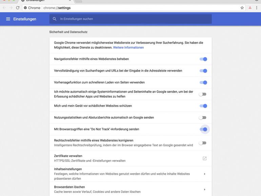
Task: Expand Browserdaten löschen with its arrow
Action: 204,190
